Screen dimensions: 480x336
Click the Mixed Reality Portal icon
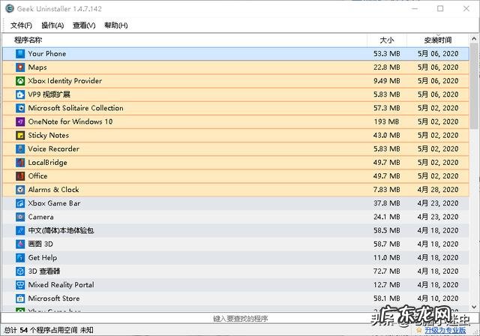coord(20,285)
